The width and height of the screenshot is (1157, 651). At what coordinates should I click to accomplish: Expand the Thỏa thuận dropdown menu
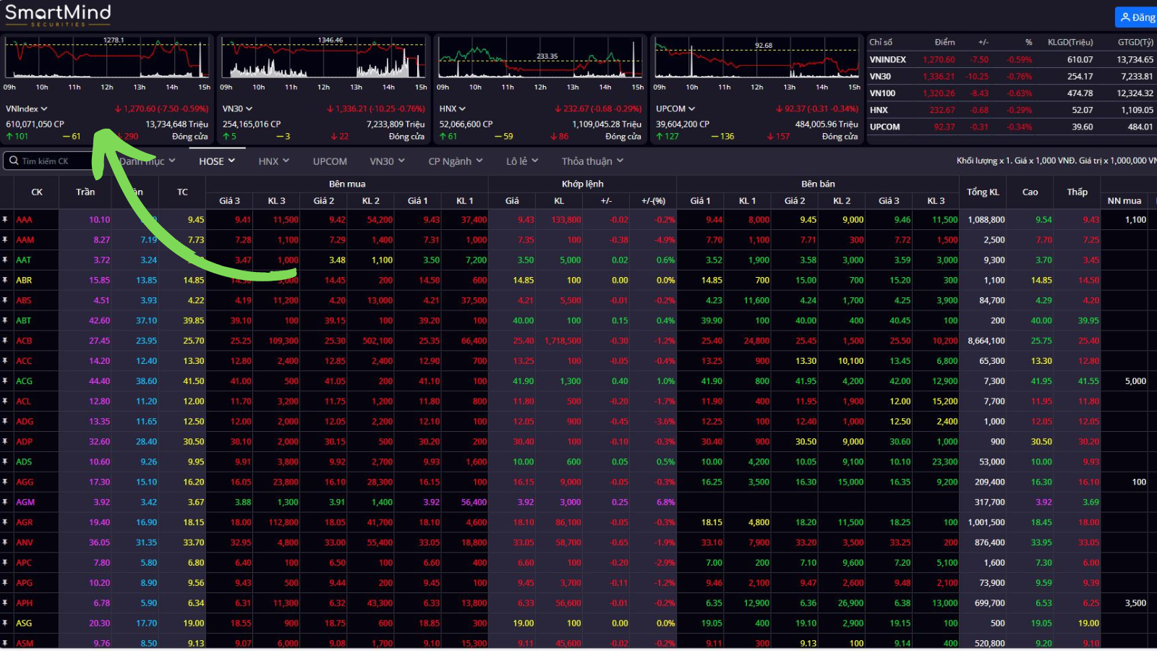click(592, 161)
